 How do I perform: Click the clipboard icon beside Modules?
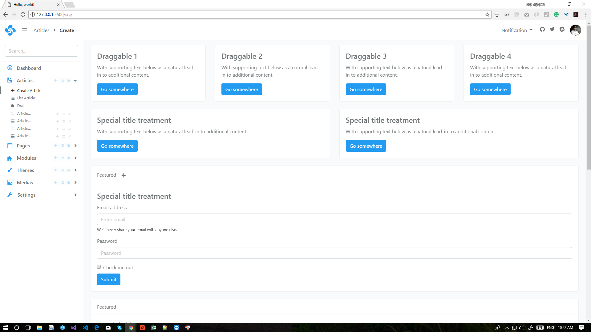pyautogui.click(x=69, y=158)
